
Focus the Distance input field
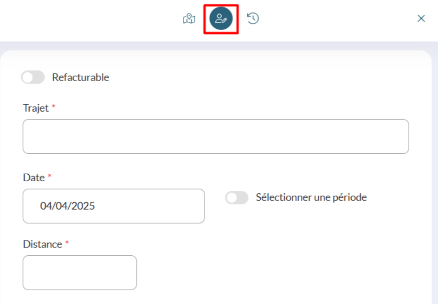pyautogui.click(x=80, y=272)
